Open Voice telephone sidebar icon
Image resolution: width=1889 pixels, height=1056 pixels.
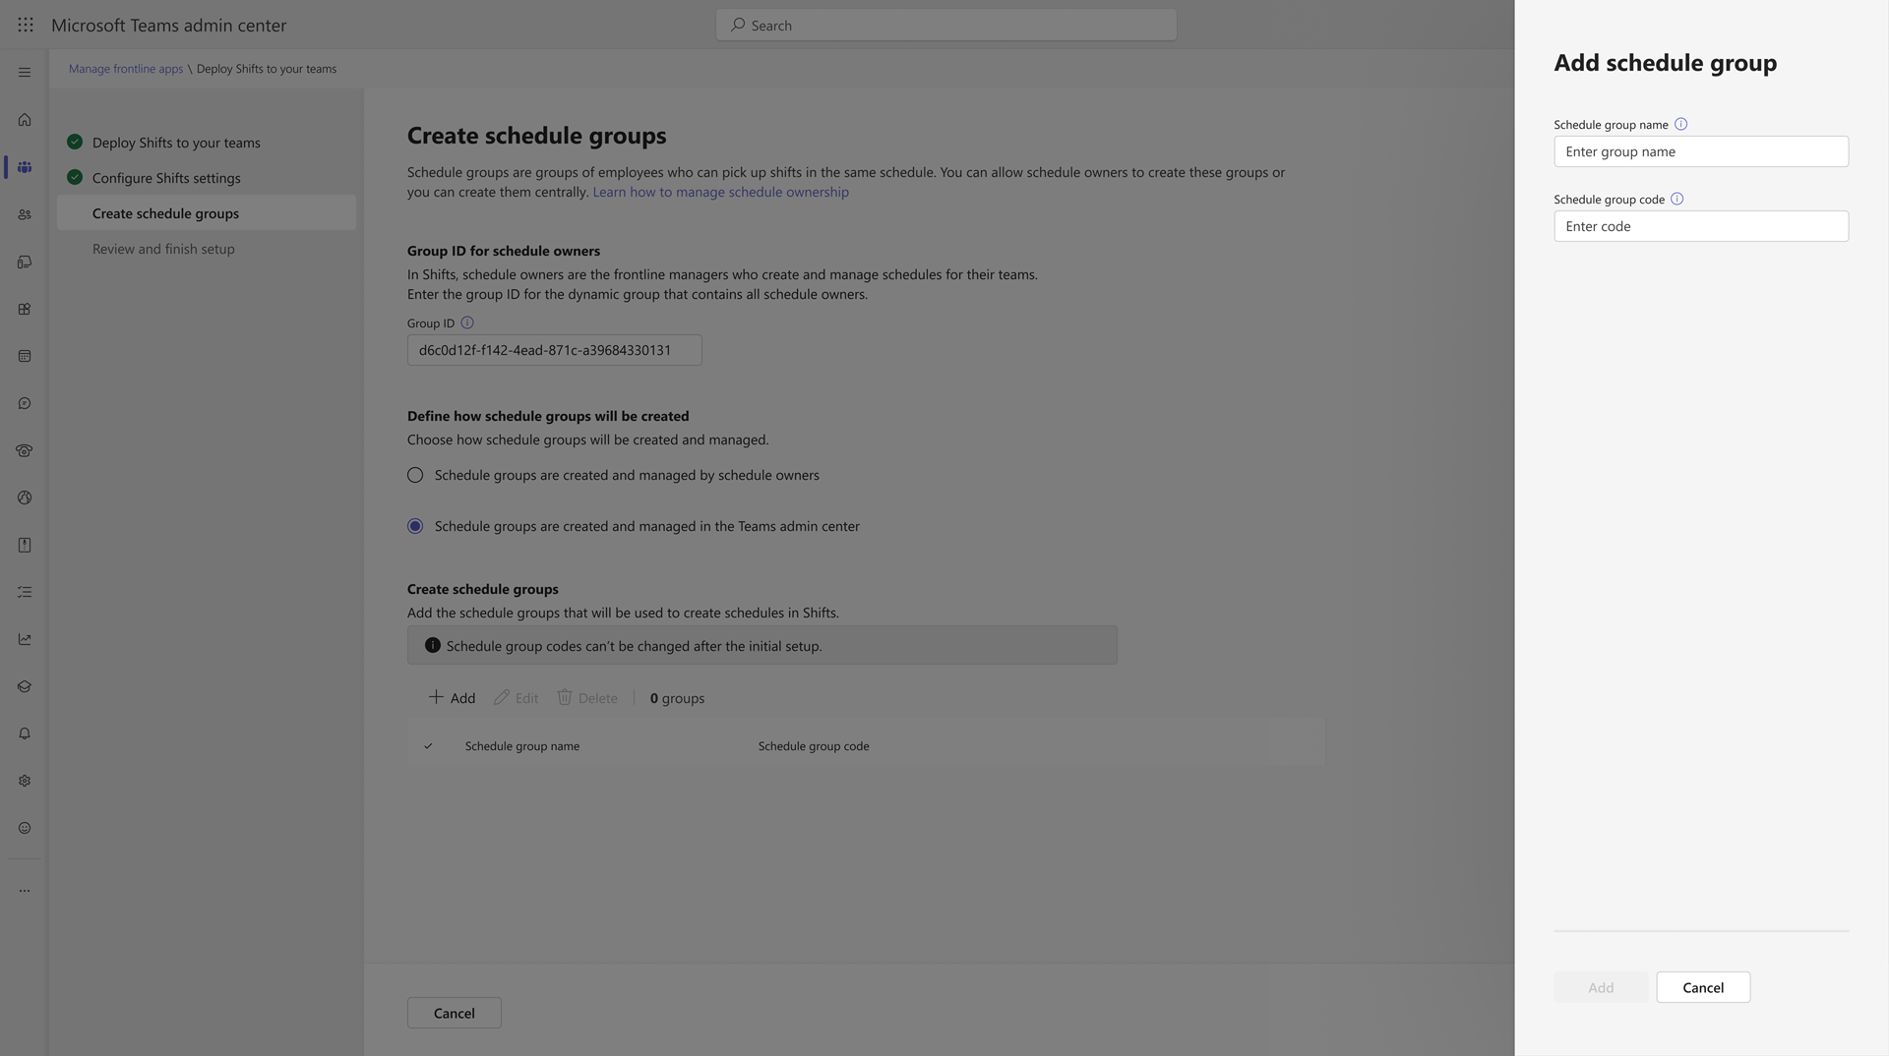pos(25,450)
